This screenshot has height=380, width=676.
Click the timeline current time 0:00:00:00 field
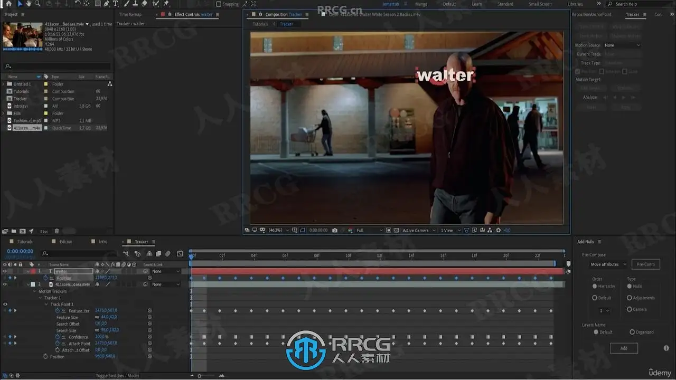click(20, 252)
